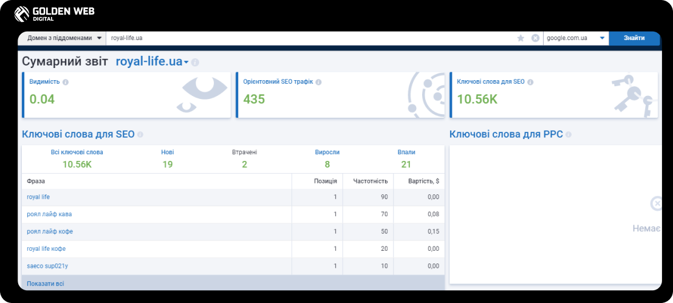
Task: Click info icon next to 'Орієнтовний SEO трафік'
Action: point(318,82)
